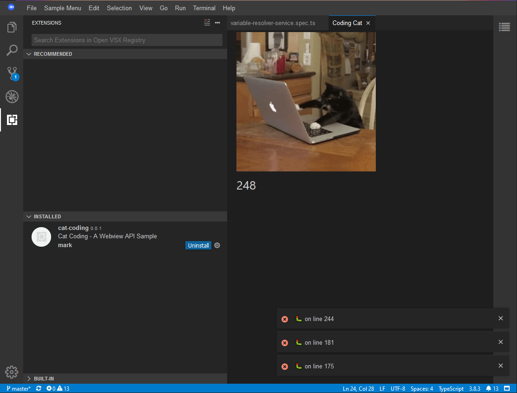
Task: Open the Manage gear at the bottom left
Action: (12, 372)
